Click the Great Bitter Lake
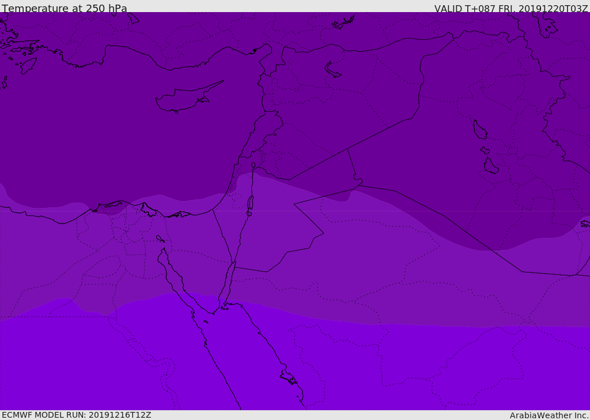Viewport: 590px width, 420px height. point(160,239)
